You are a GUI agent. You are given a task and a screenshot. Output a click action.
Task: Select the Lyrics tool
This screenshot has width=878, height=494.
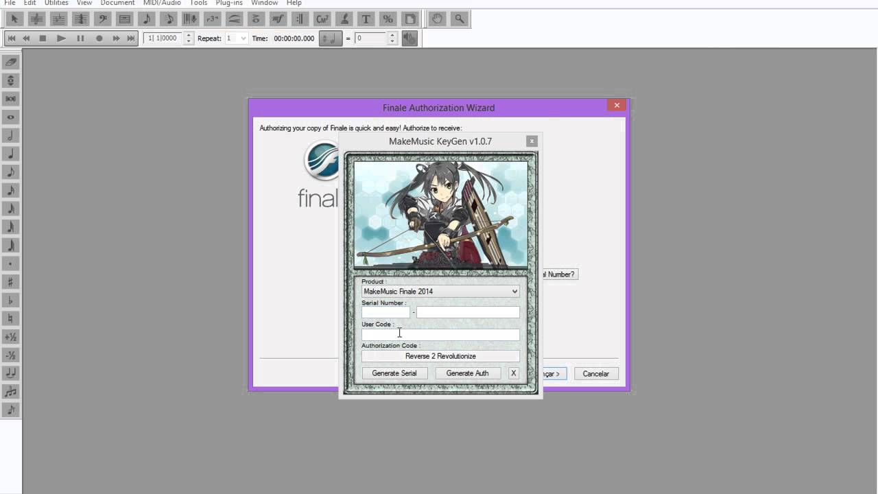(344, 19)
